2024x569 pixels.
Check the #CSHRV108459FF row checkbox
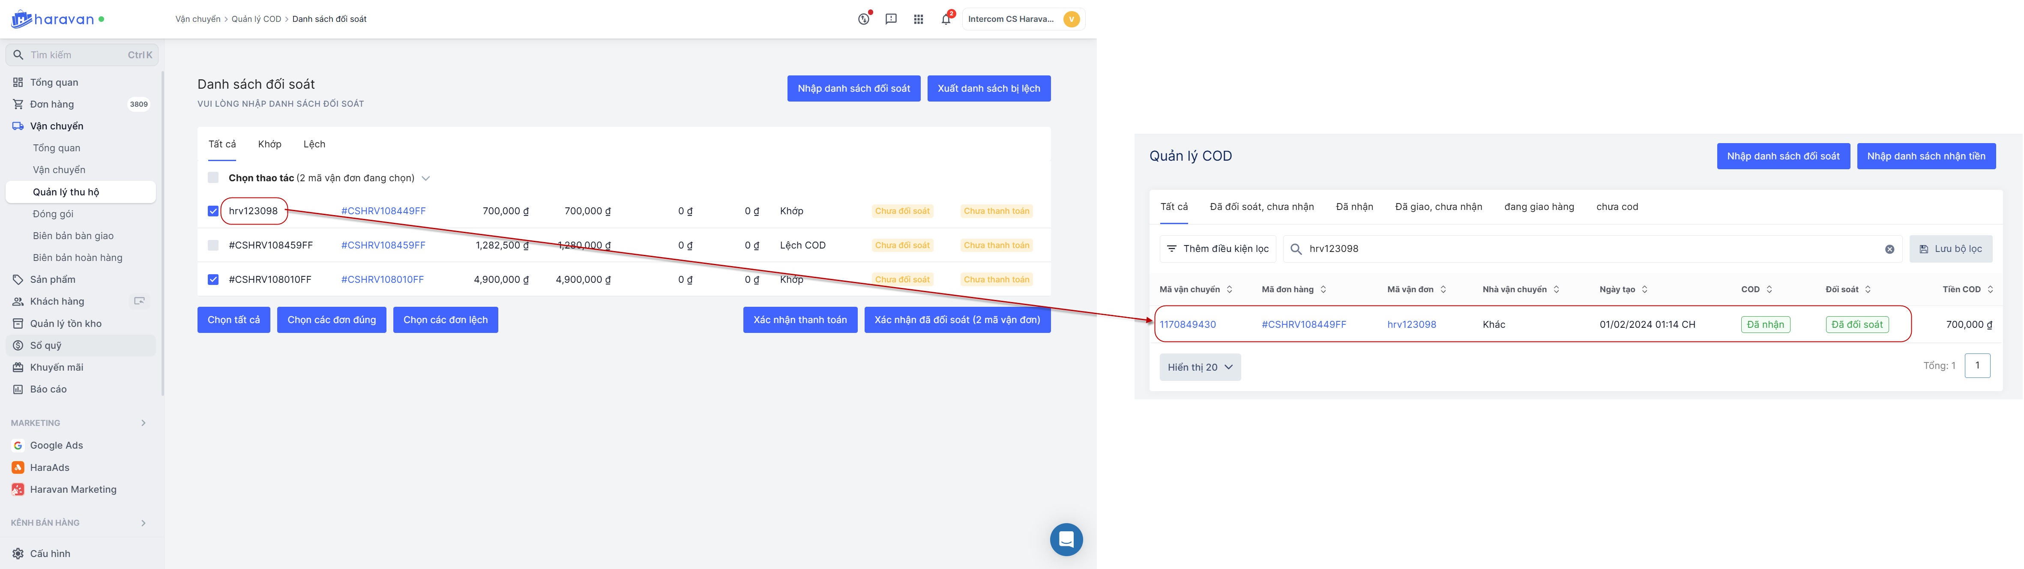(213, 245)
